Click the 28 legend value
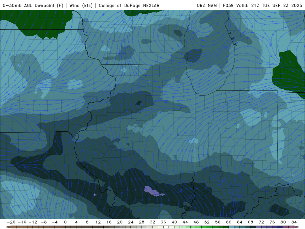Image resolution: width=305 pixels, height=229 pixels. [x=141, y=222]
